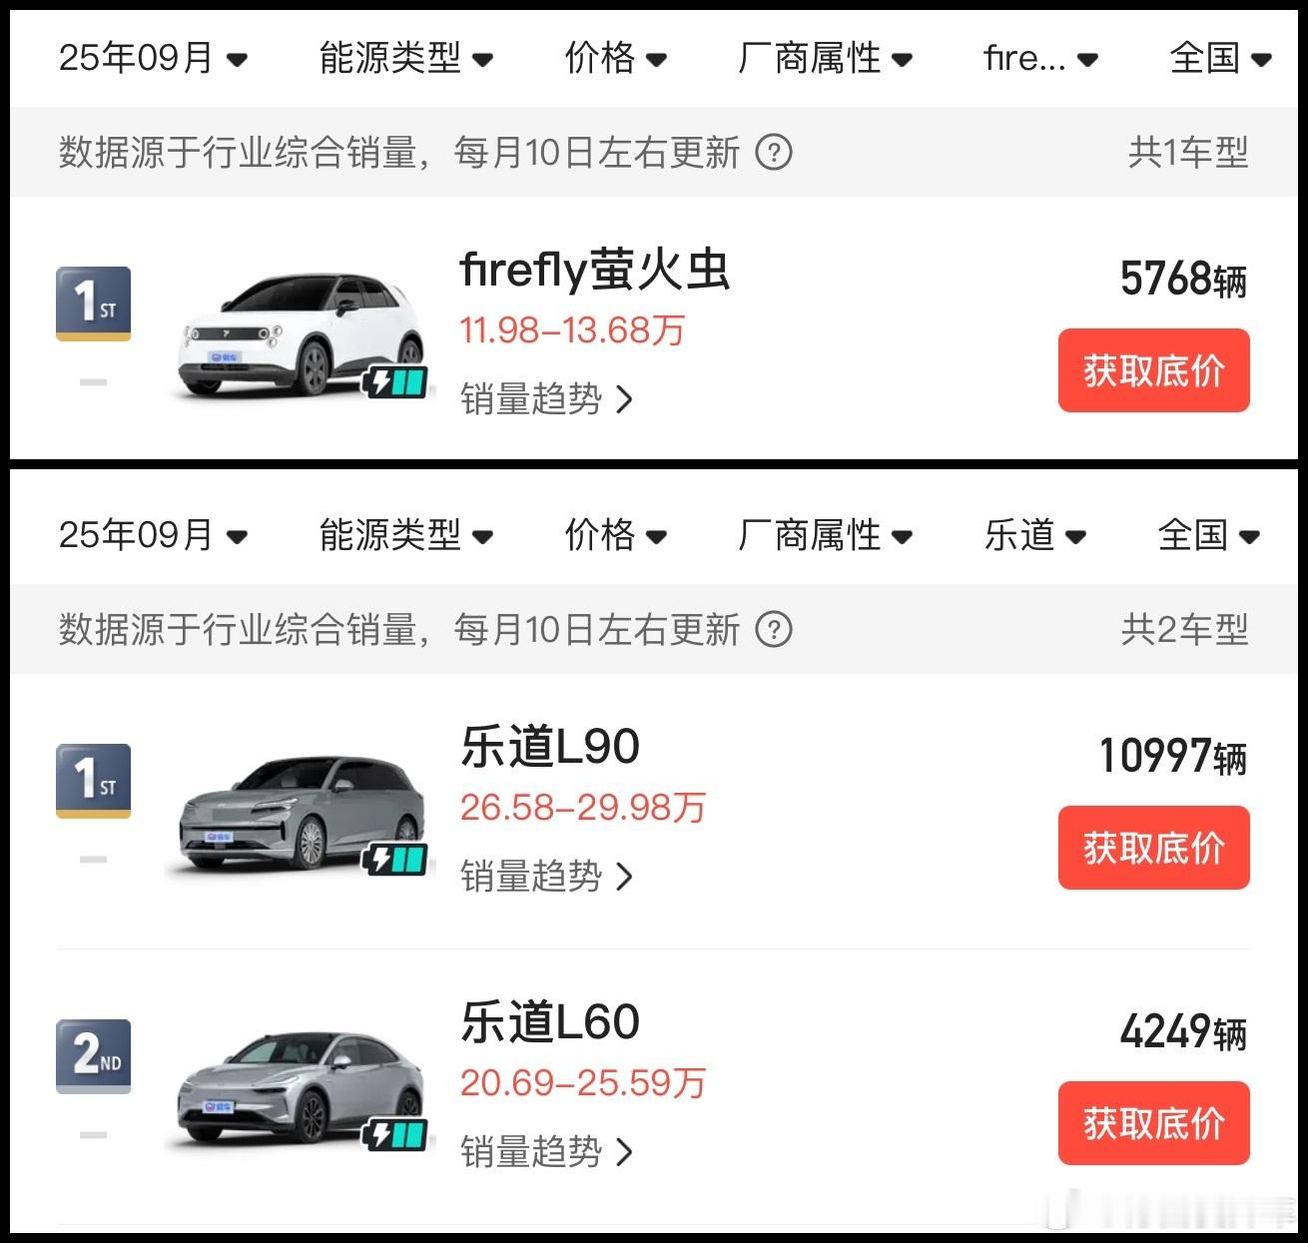The height and width of the screenshot is (1243, 1308).
Task: Open the fire... brand filter dropdown
Action: [x=1040, y=58]
